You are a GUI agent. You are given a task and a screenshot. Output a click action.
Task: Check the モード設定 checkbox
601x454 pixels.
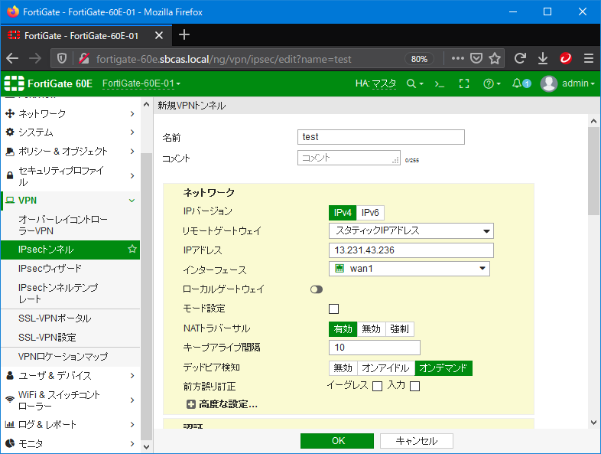click(x=334, y=309)
